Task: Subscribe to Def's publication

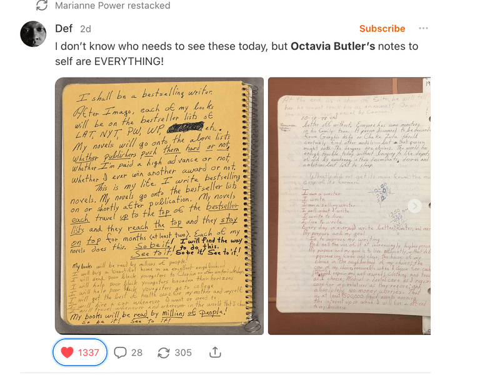Action: pos(382,29)
